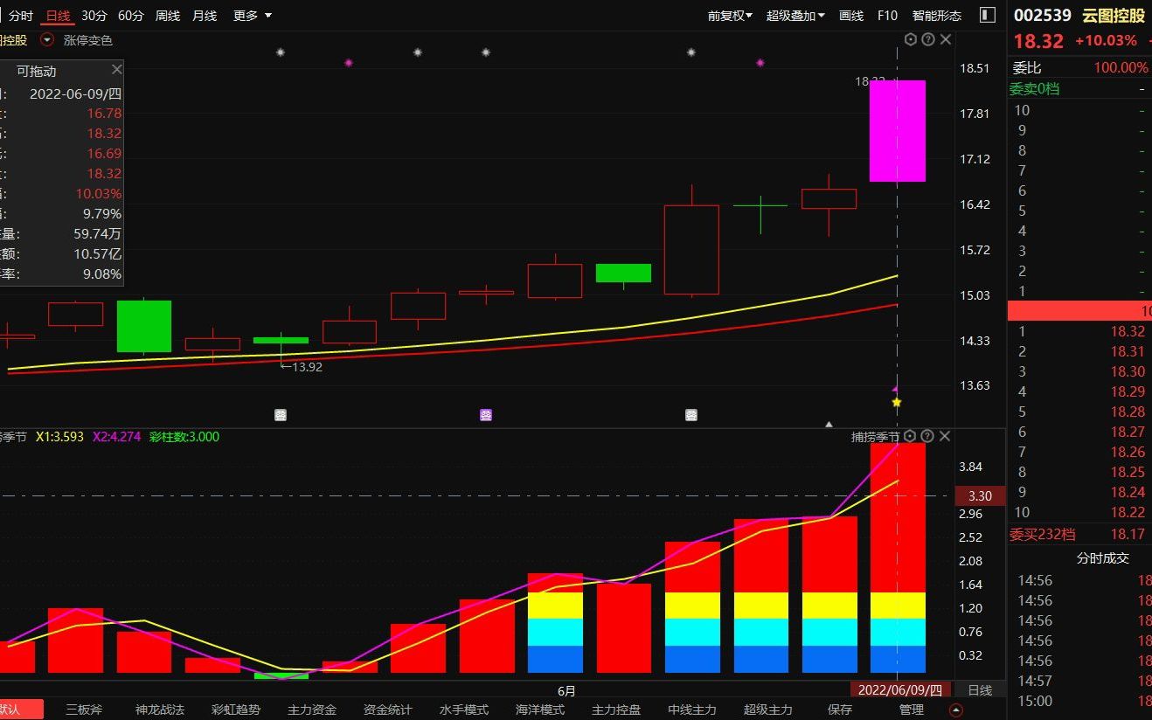1152x720 pixels.
Task: Select the 日线 daily chart tab
Action: point(58,16)
